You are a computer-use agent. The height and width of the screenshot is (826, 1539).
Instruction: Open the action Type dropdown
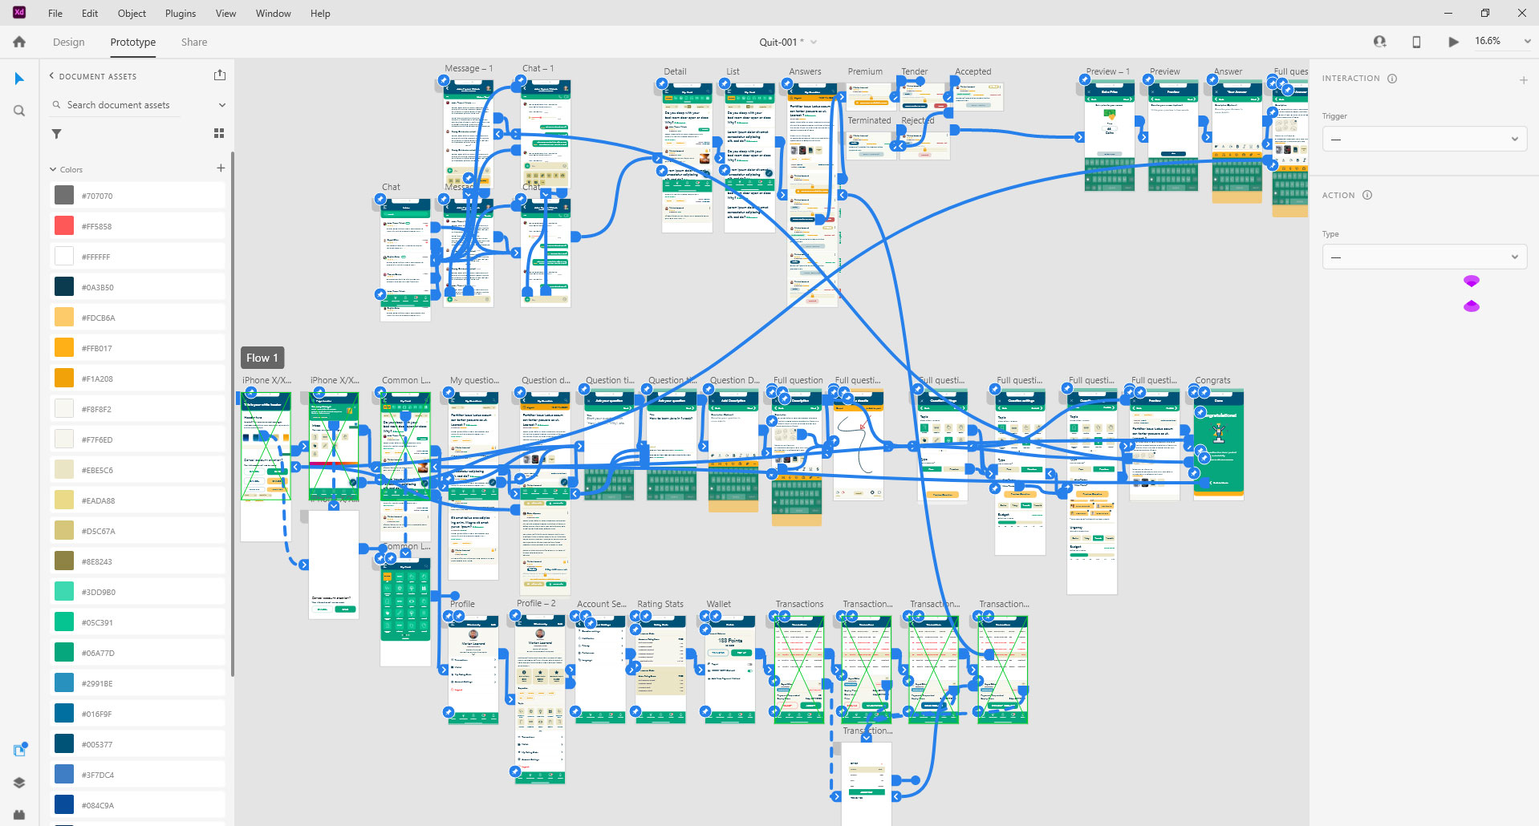(1423, 257)
